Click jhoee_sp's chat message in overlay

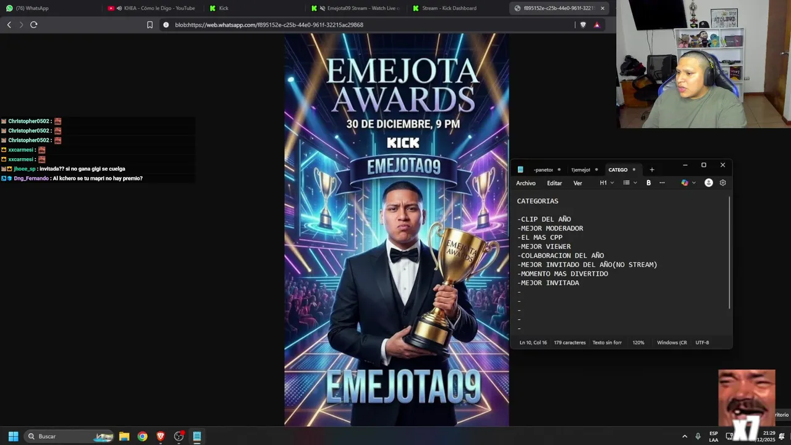point(63,169)
